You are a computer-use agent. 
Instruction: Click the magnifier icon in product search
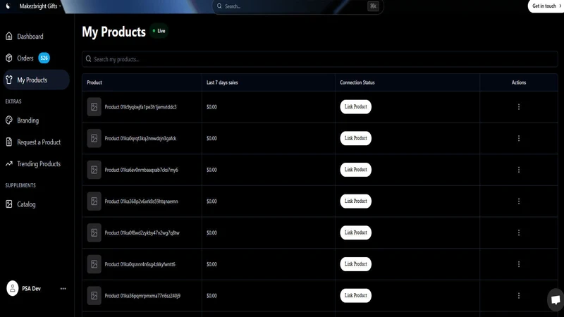(89, 59)
